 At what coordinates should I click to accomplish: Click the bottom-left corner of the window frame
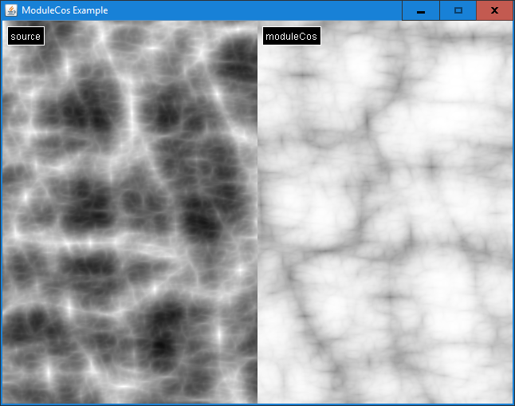point(1,404)
